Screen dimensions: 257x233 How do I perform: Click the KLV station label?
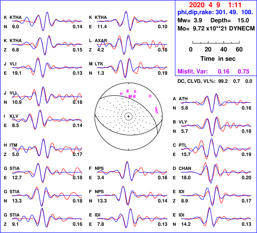pyautogui.click(x=14, y=116)
